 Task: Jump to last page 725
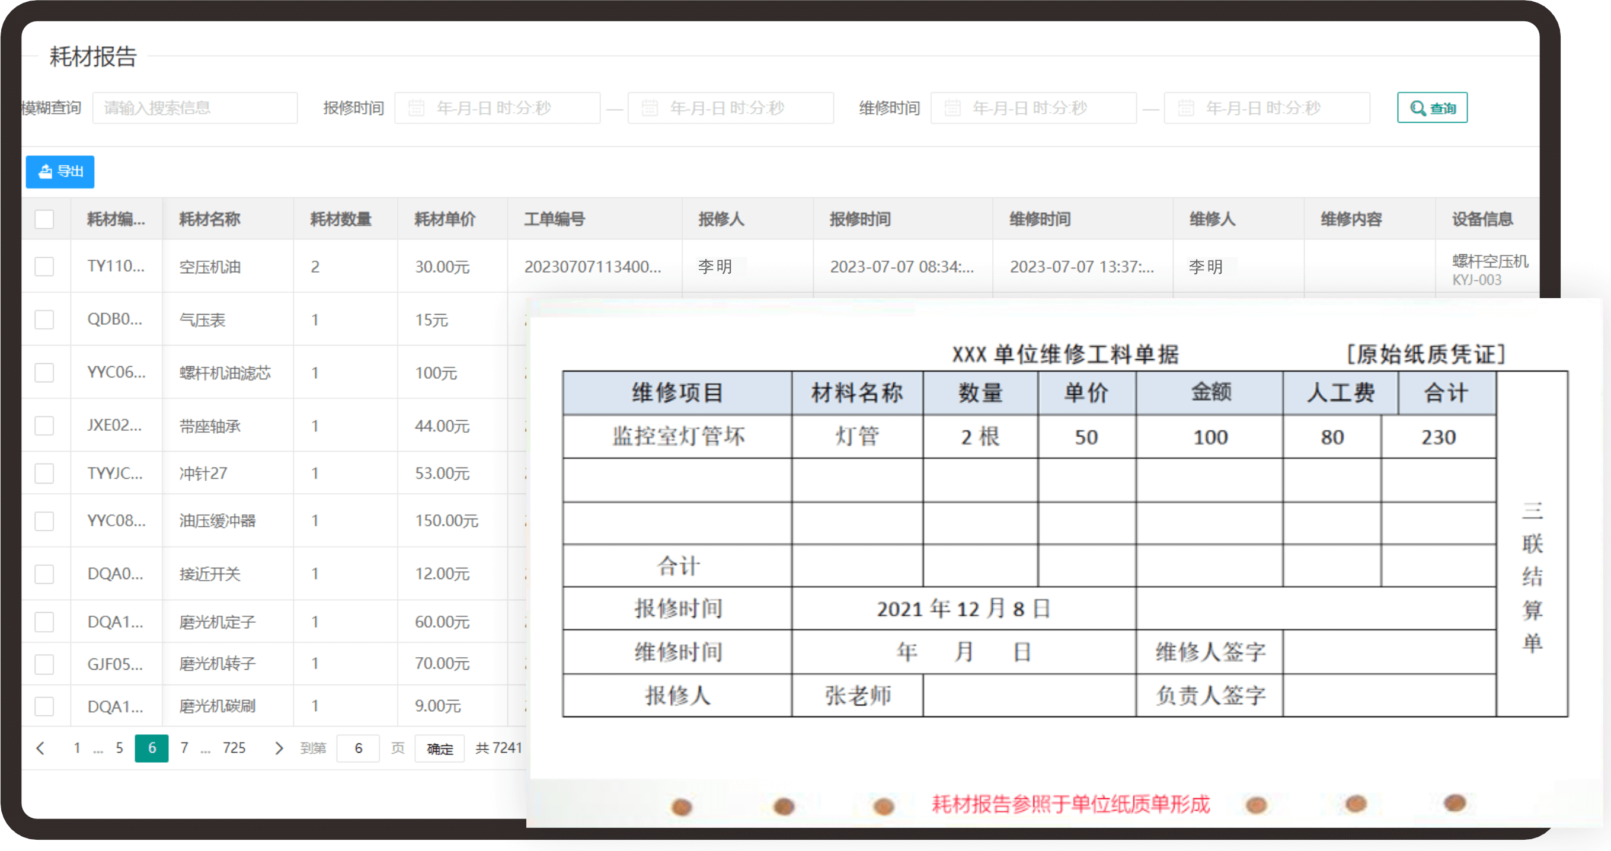click(234, 748)
